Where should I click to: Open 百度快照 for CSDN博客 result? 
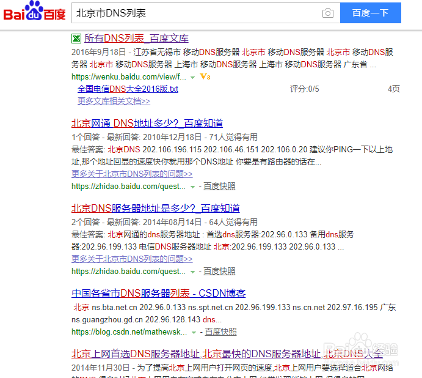(x=220, y=332)
